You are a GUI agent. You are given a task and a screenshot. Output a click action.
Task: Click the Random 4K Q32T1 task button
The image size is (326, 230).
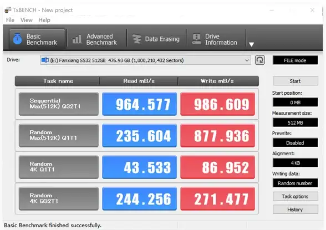click(x=59, y=199)
